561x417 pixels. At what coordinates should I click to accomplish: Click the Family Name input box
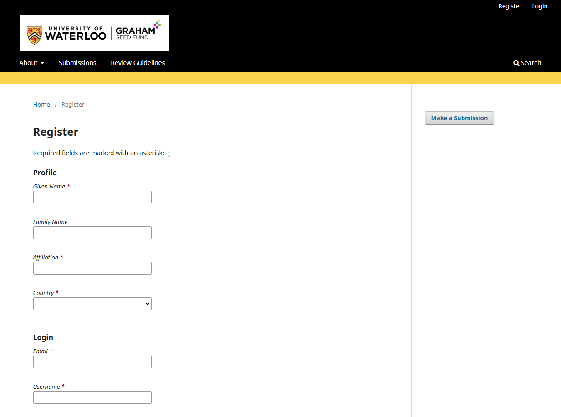[92, 232]
